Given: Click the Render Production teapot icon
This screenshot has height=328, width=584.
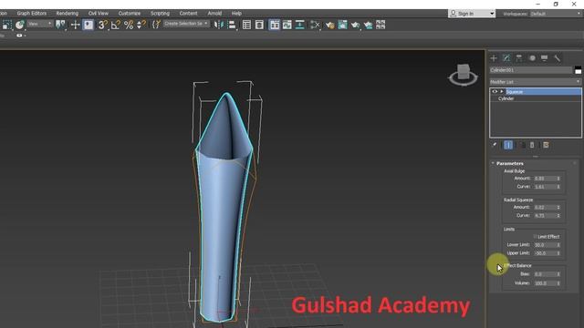Looking at the screenshot, I should point(355,25).
